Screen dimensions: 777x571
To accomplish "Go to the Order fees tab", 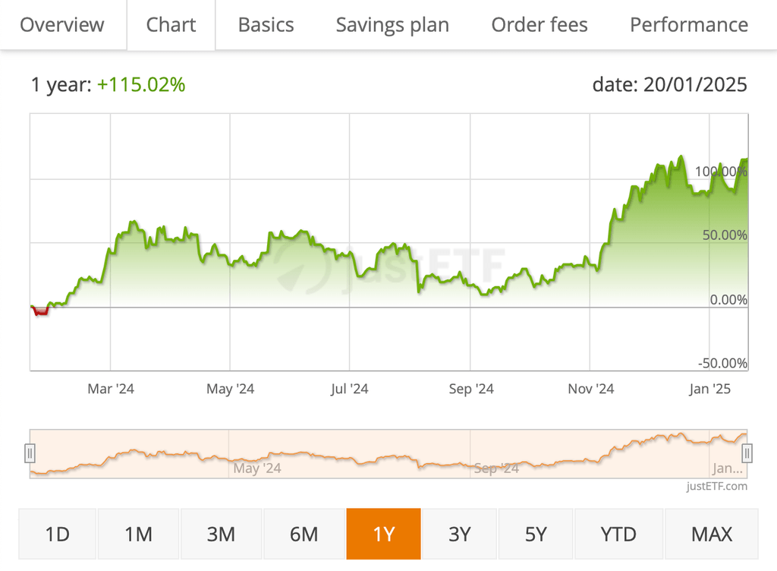I will click(x=539, y=25).
